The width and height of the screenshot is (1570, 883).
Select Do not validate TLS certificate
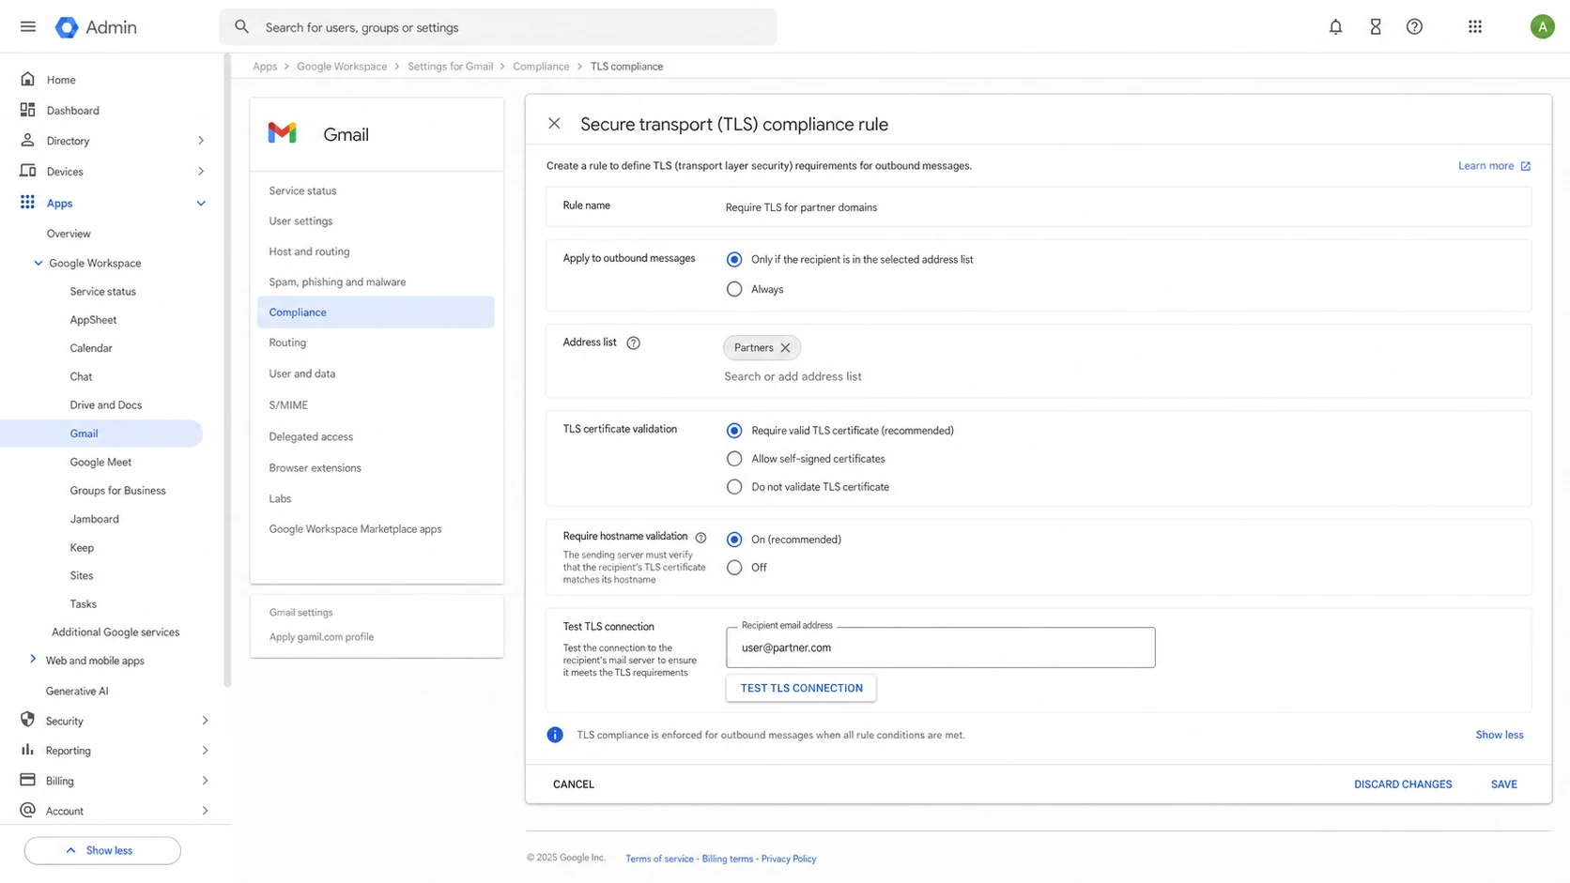point(734,487)
